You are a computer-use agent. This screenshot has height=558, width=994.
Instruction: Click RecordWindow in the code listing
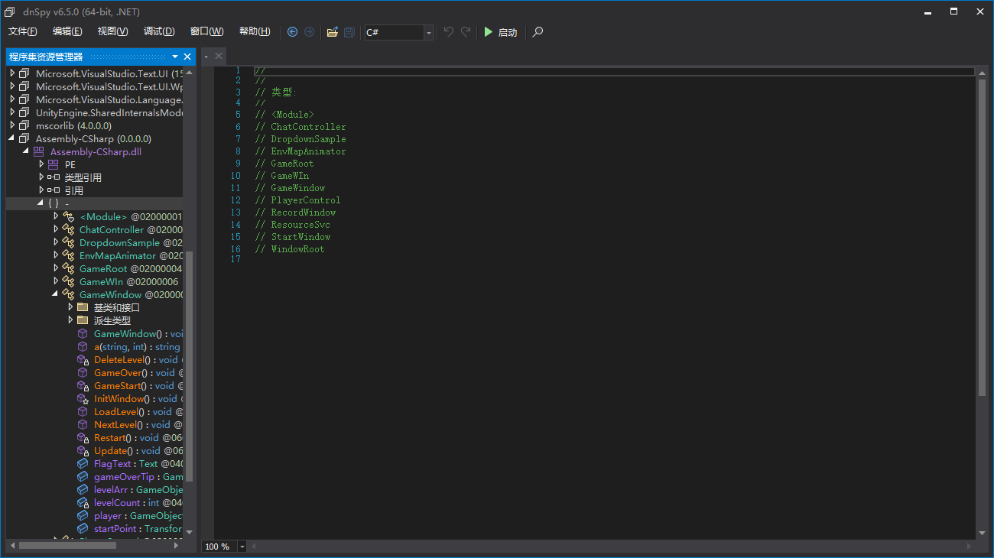303,212
